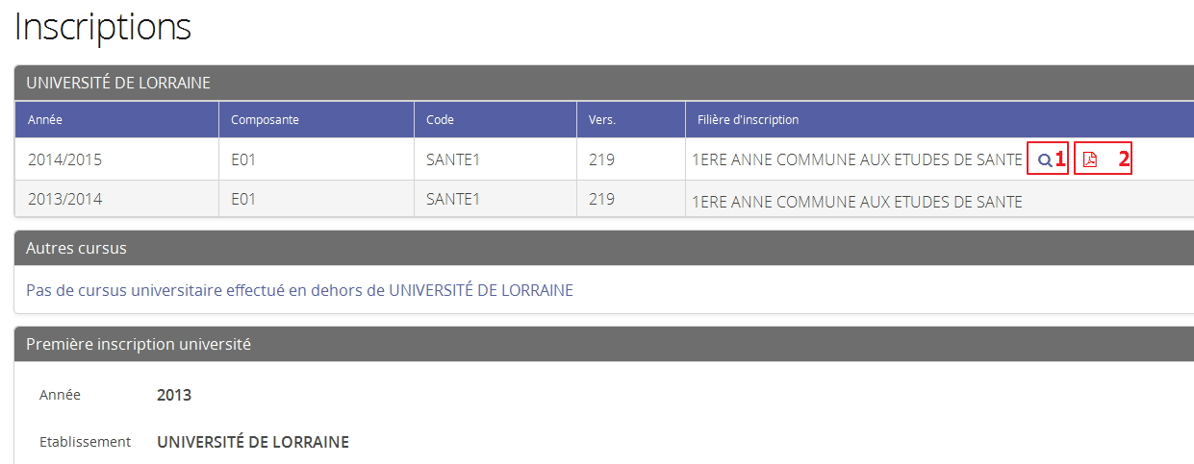Viewport: 1194px width, 464px height.
Task: Click the Pas de cursus universitaire message
Action: [x=299, y=290]
